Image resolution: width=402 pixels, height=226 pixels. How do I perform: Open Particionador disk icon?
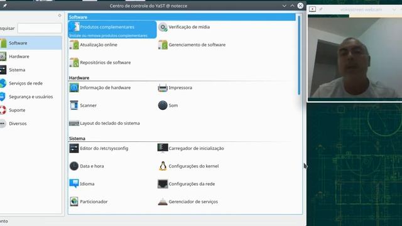(x=74, y=202)
